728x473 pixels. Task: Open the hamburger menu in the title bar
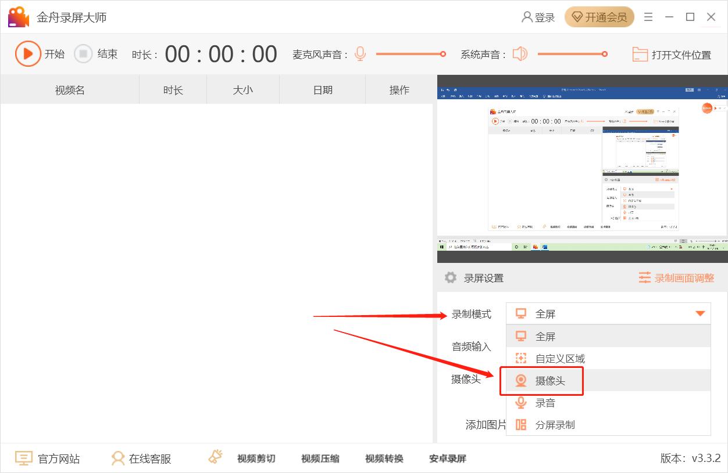[x=648, y=17]
